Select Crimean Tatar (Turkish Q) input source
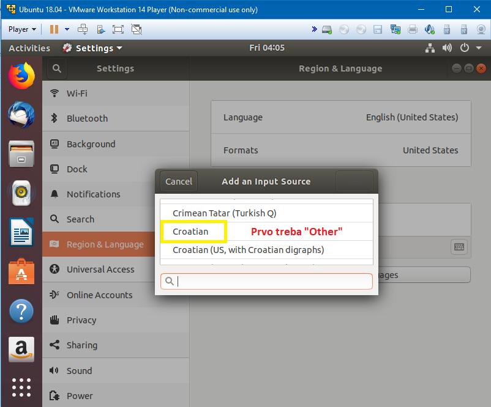The height and width of the screenshot is (407, 491). click(266, 213)
